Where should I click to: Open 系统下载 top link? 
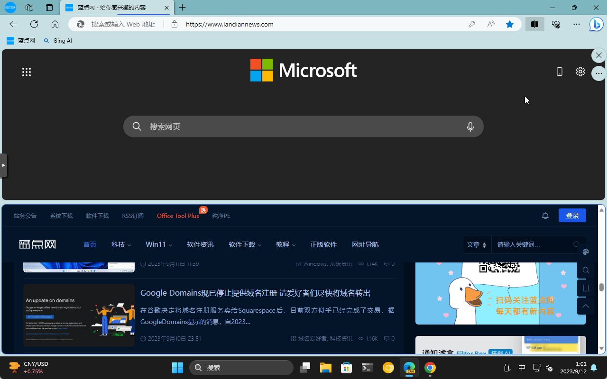click(61, 216)
